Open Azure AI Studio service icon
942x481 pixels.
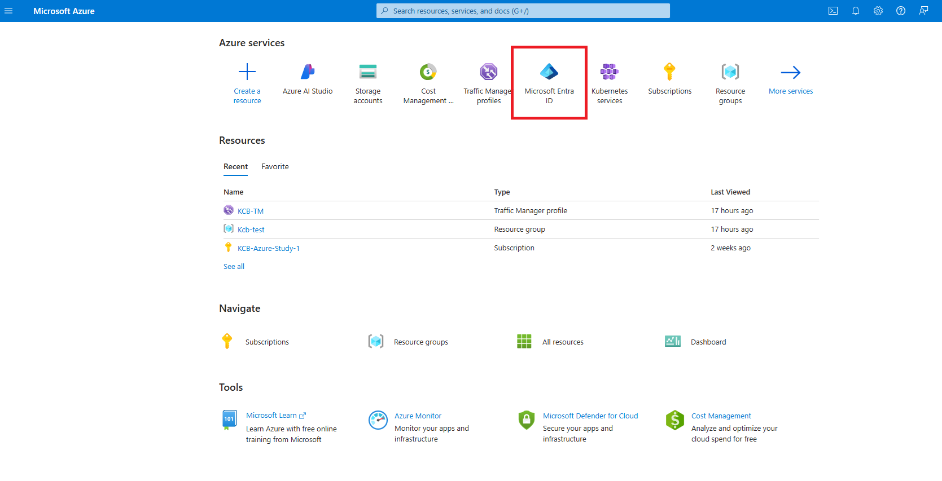coord(308,72)
